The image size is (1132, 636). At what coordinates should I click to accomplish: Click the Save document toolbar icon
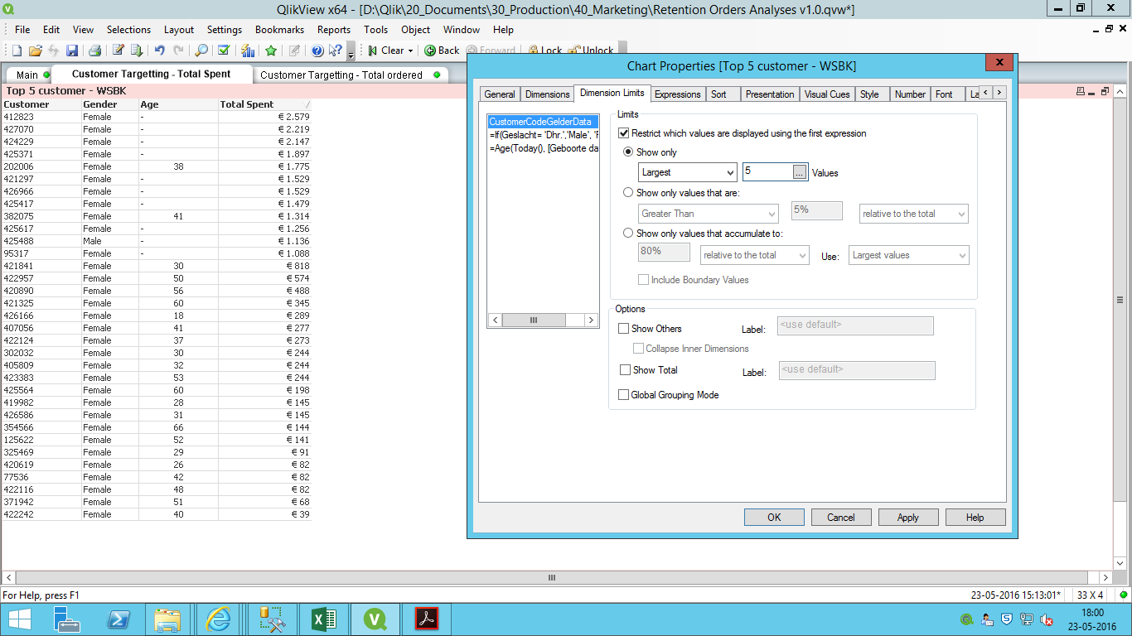click(72, 51)
